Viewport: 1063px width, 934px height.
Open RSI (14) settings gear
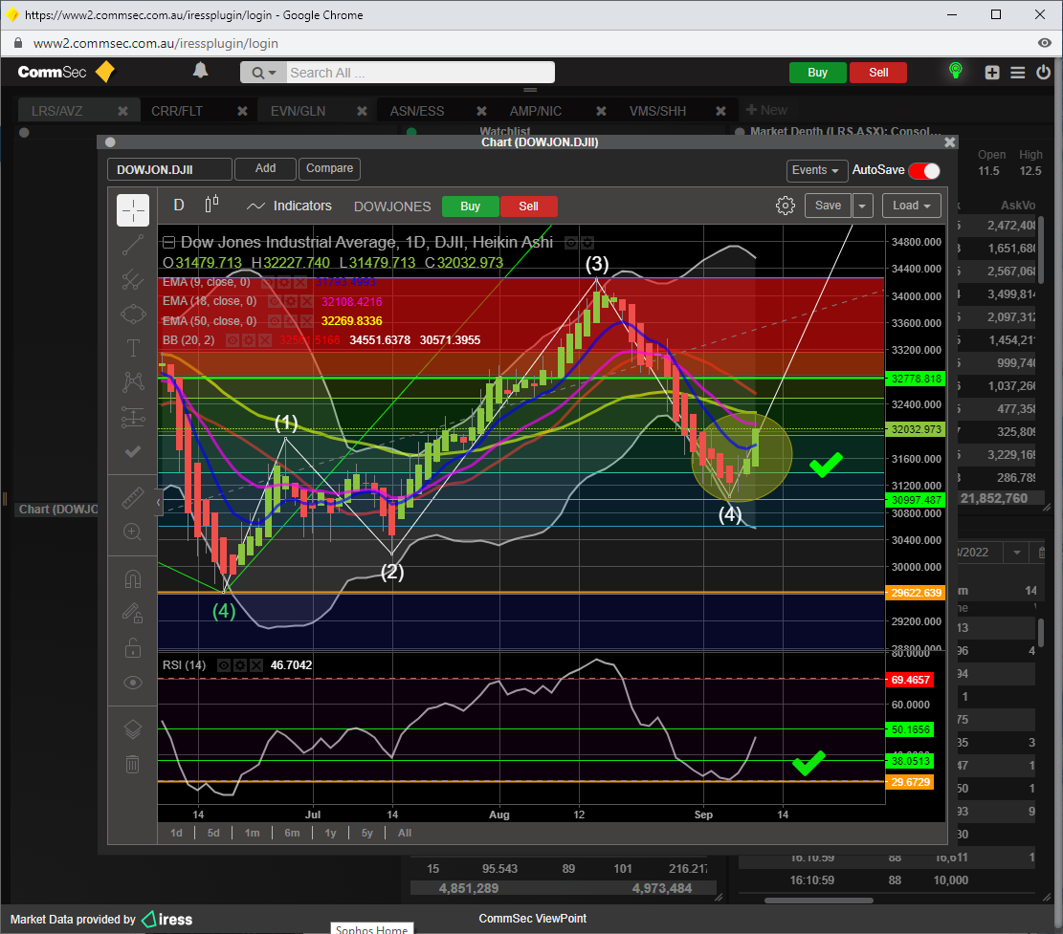tap(239, 665)
